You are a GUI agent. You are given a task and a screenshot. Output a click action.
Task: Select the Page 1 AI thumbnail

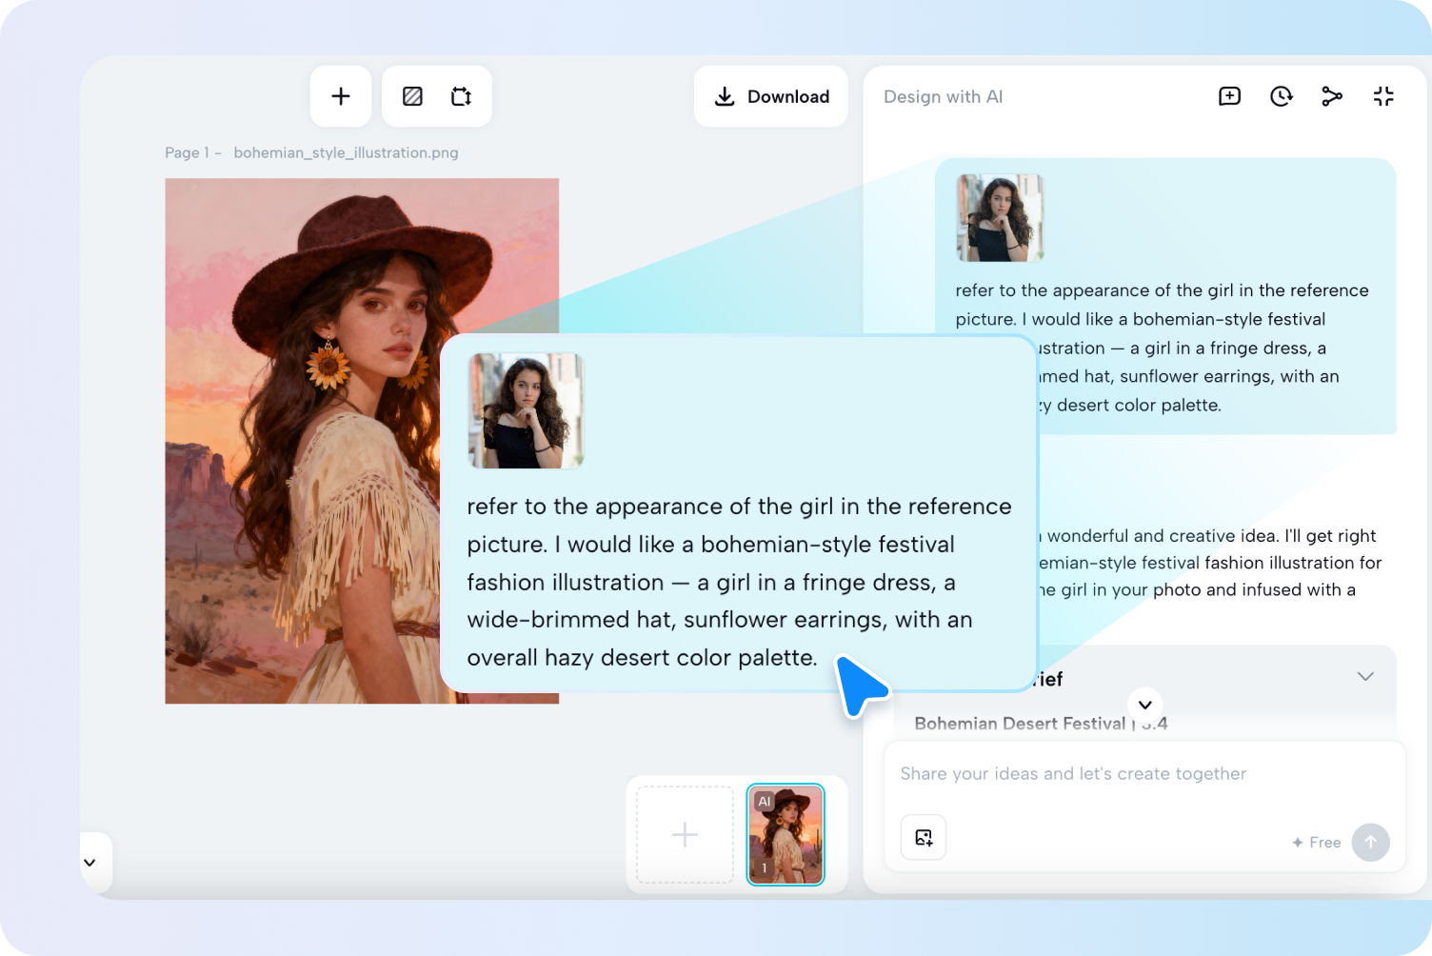point(786,834)
